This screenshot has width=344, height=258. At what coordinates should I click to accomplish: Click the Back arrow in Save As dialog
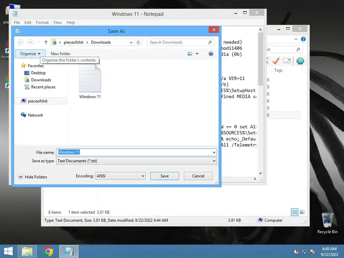[x=20, y=42]
